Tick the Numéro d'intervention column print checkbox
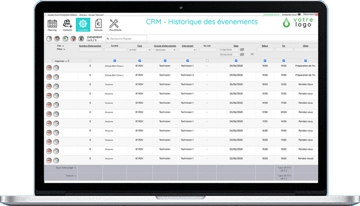360x206 pixels. tap(90, 61)
